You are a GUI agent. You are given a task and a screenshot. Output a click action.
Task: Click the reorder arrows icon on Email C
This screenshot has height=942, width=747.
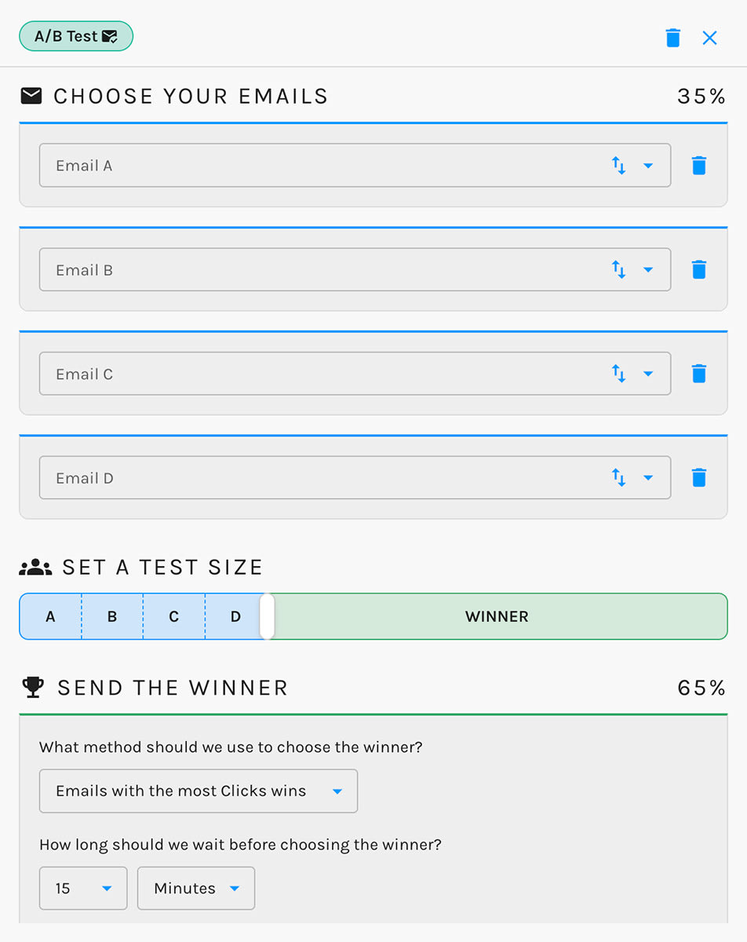pyautogui.click(x=618, y=374)
